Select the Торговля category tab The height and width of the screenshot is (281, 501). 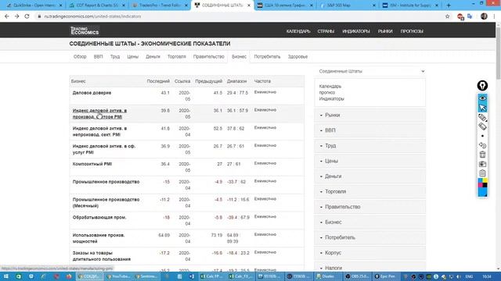[177, 57]
